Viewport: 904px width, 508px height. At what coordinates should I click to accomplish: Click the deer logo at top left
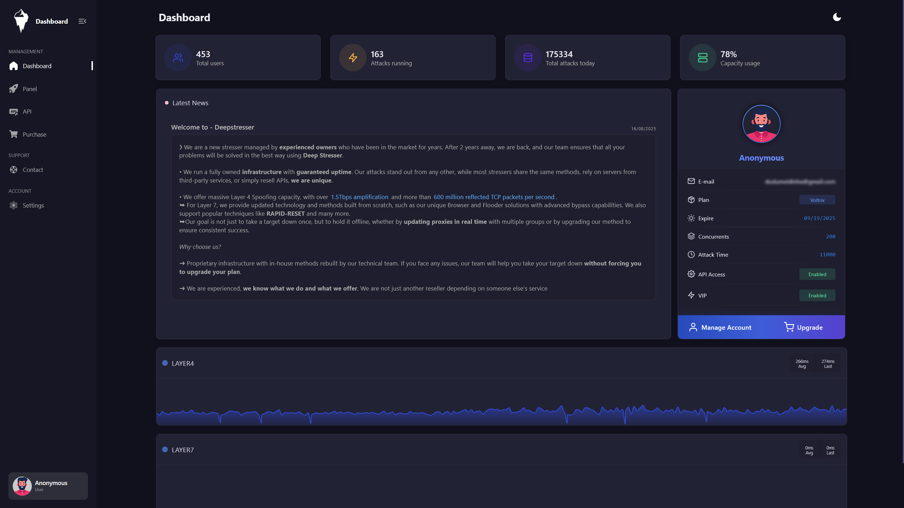[x=21, y=21]
